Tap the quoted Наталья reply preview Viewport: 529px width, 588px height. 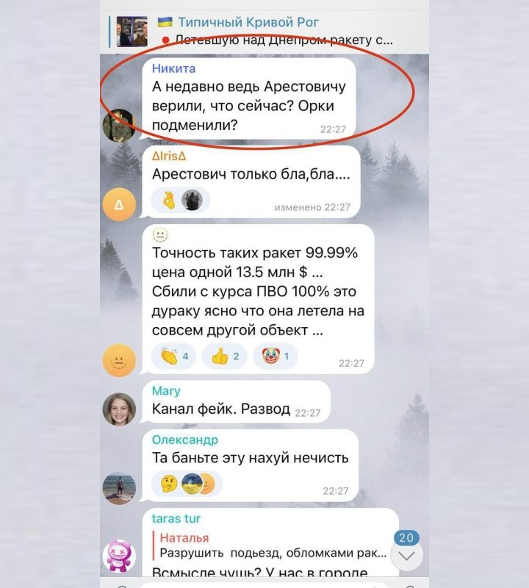[270, 545]
